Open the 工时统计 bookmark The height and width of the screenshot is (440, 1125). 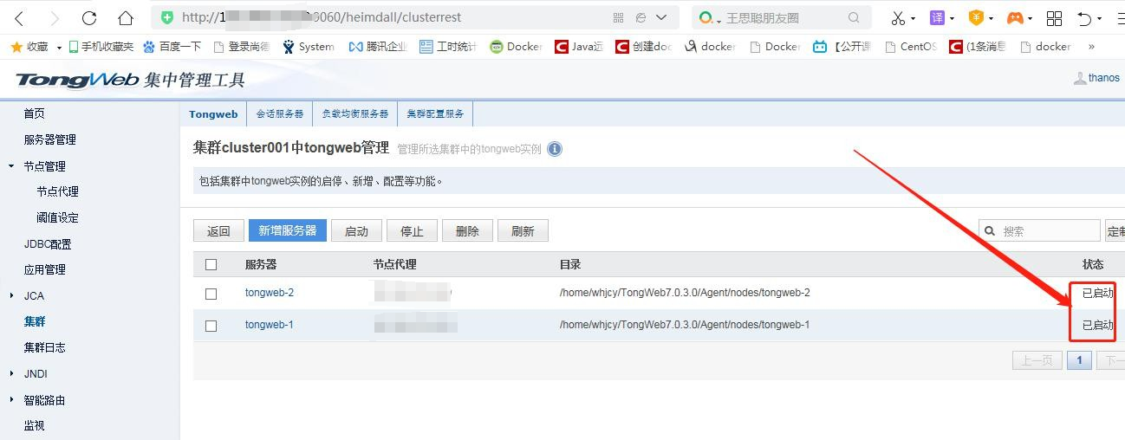[448, 47]
